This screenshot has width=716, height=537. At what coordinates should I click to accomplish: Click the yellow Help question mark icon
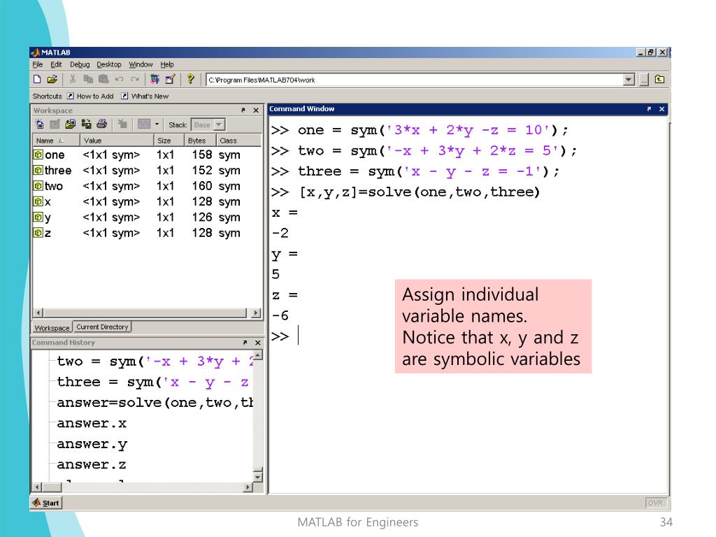click(x=190, y=80)
